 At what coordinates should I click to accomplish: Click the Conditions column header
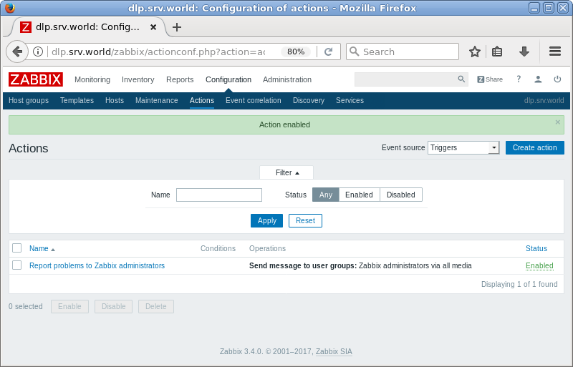click(218, 248)
